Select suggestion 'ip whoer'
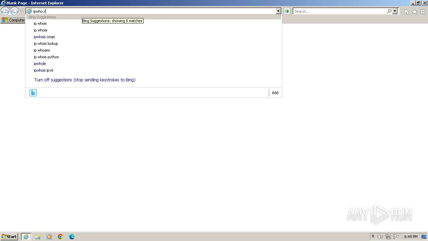This screenshot has width=428, height=241. click(153, 30)
